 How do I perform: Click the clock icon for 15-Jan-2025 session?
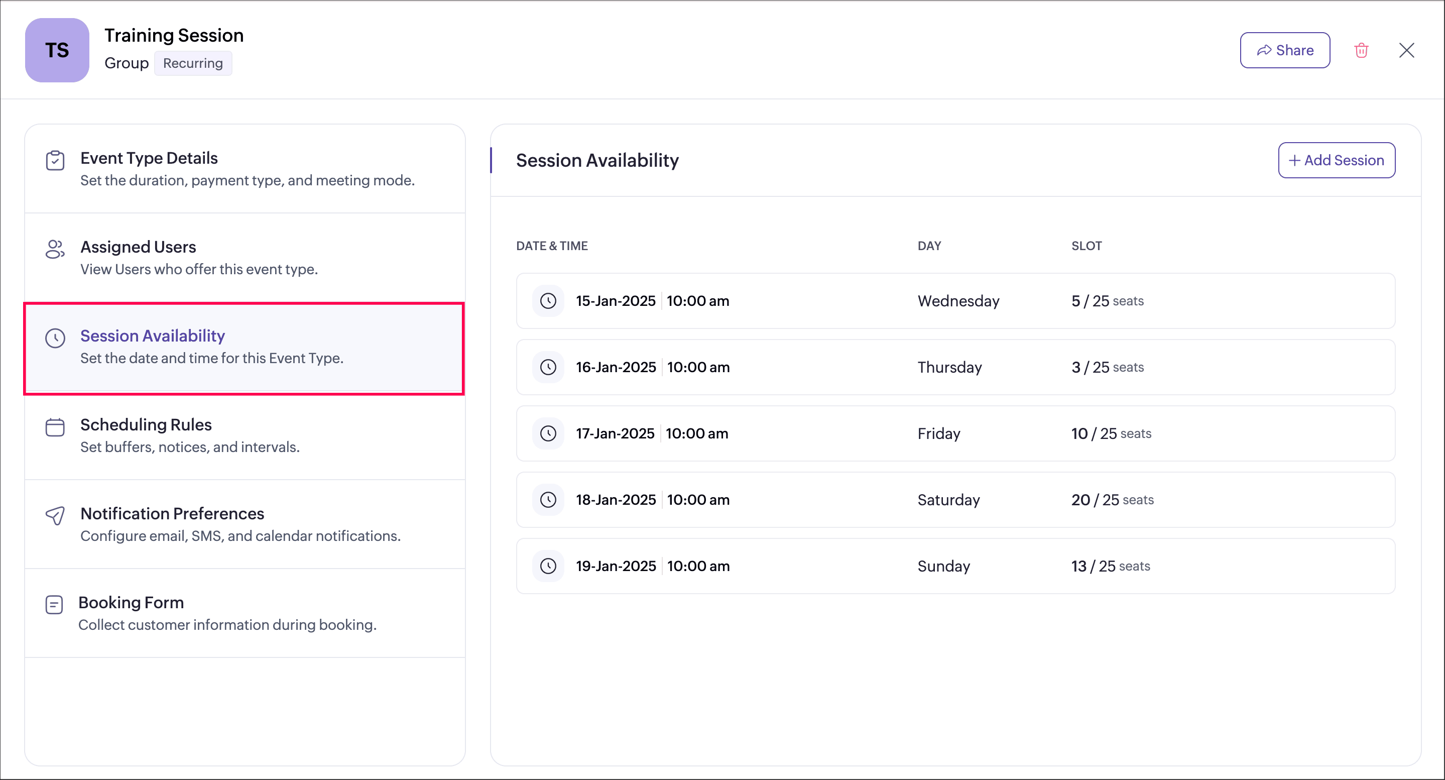[548, 301]
